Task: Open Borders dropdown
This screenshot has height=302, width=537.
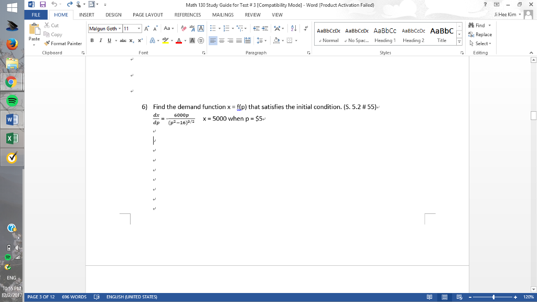Action: pyautogui.click(x=296, y=41)
